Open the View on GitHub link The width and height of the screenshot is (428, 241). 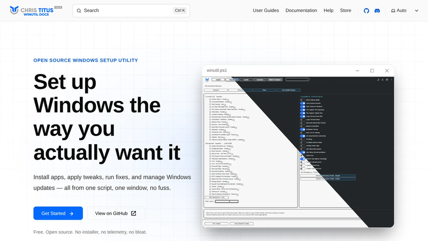tap(116, 213)
